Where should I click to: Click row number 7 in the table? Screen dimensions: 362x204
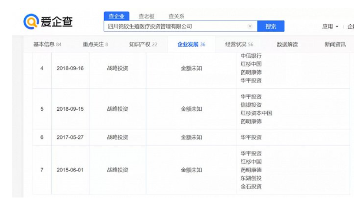(x=42, y=170)
